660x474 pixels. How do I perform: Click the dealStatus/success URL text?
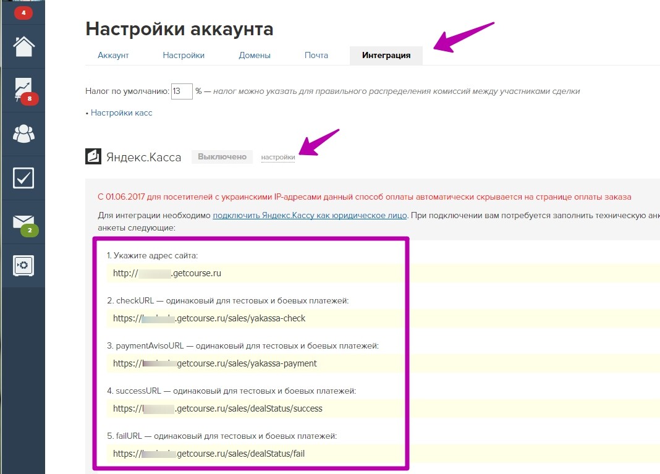click(x=218, y=408)
